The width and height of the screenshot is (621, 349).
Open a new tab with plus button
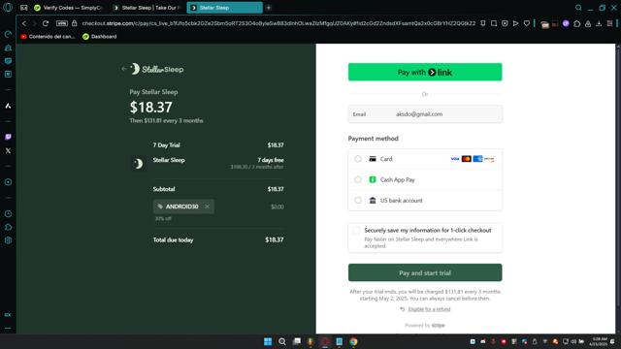(269, 8)
